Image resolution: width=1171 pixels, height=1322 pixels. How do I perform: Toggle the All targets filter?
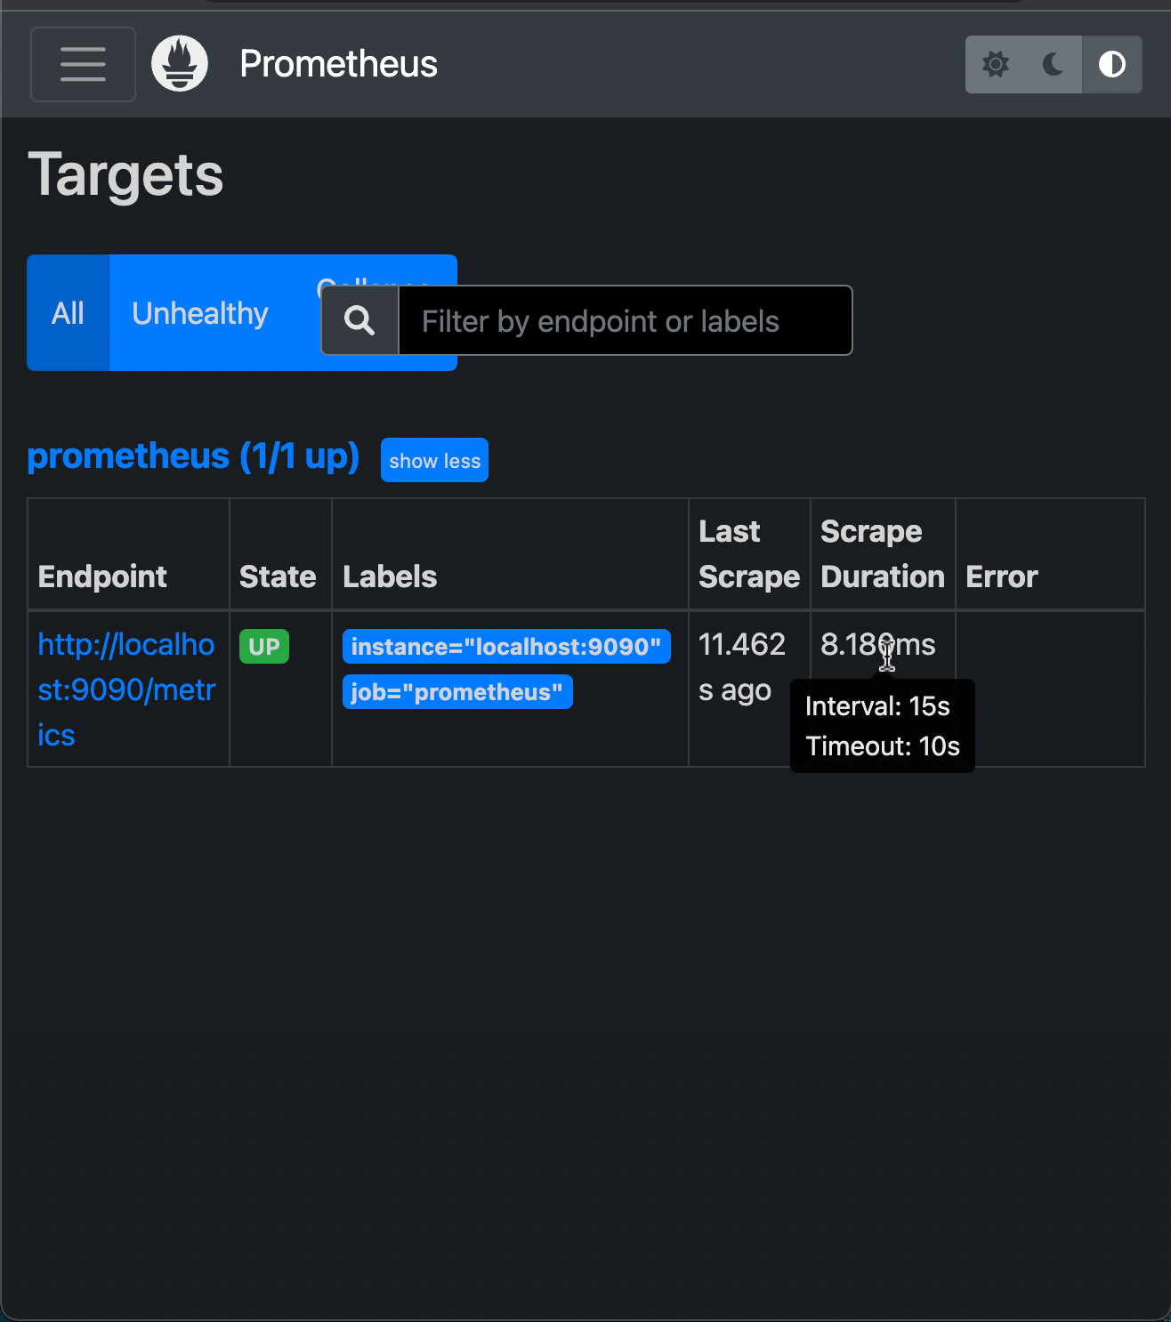pos(68,312)
